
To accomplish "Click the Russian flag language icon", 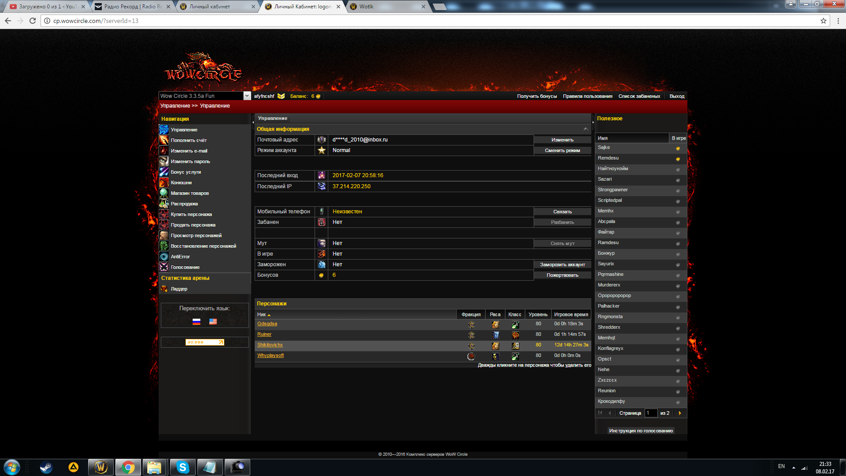I will pos(197,322).
